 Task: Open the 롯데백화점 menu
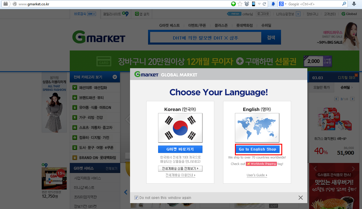(244, 26)
